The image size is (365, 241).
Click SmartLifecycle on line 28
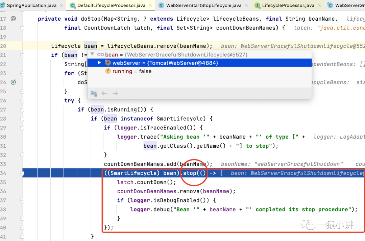point(179,119)
